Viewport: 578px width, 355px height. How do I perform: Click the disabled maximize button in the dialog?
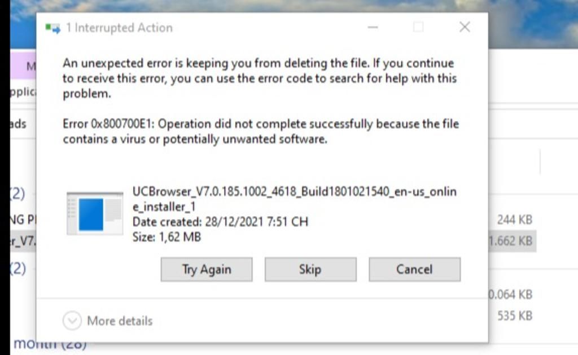[418, 27]
